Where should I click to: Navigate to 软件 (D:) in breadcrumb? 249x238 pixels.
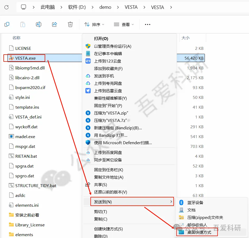click(77, 7)
